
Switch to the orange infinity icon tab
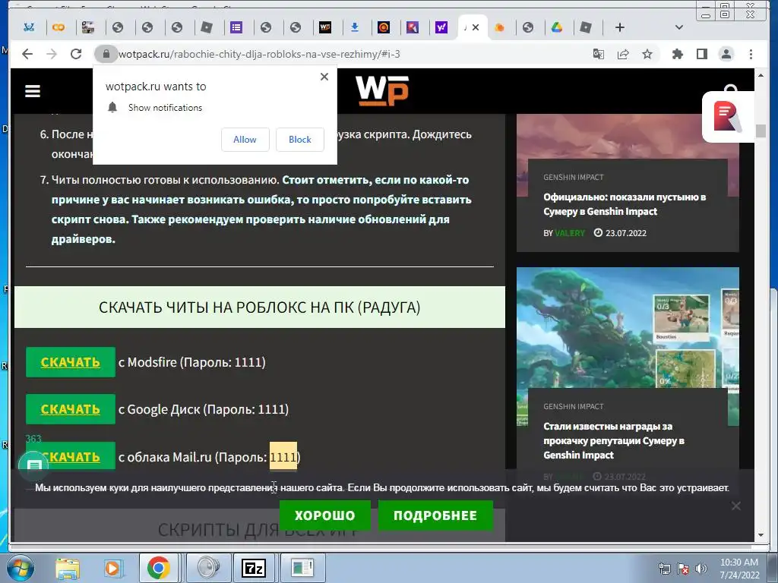pos(59,27)
